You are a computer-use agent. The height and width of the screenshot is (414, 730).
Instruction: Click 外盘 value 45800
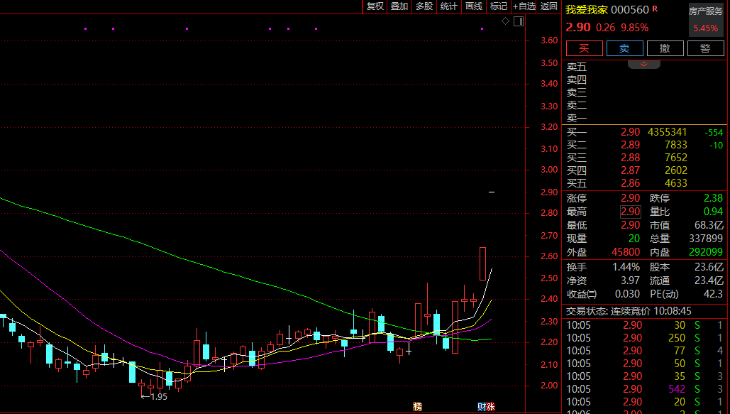tap(626, 252)
